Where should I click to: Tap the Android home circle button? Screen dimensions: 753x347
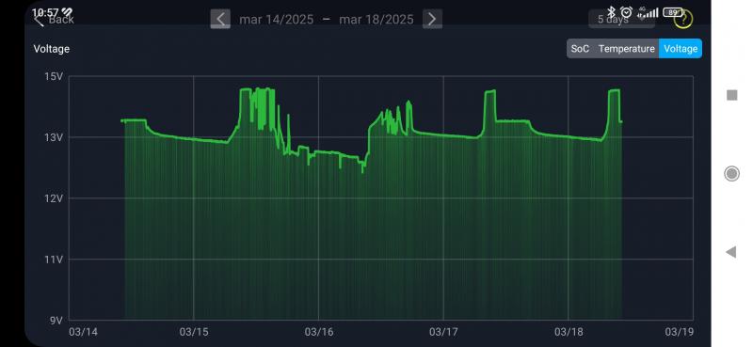731,173
